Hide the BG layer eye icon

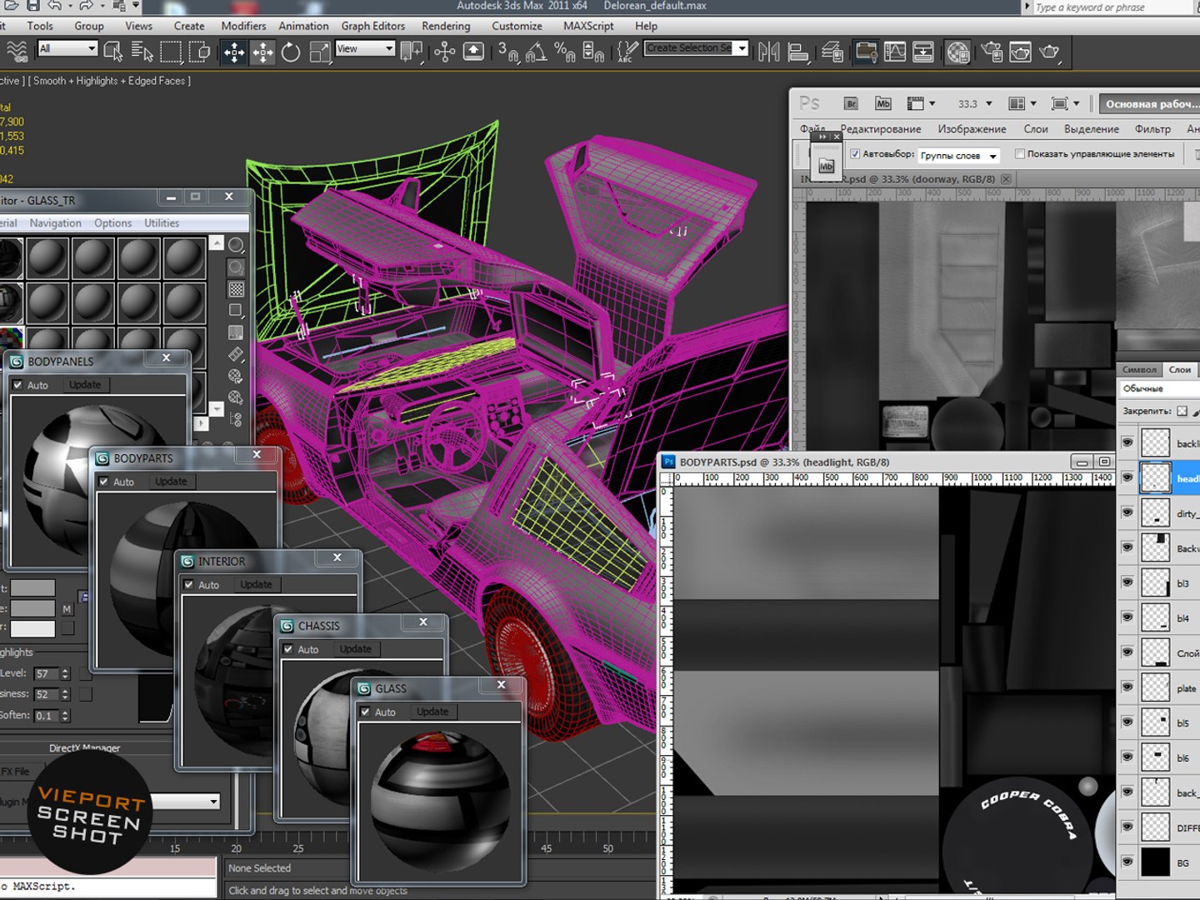(1127, 862)
